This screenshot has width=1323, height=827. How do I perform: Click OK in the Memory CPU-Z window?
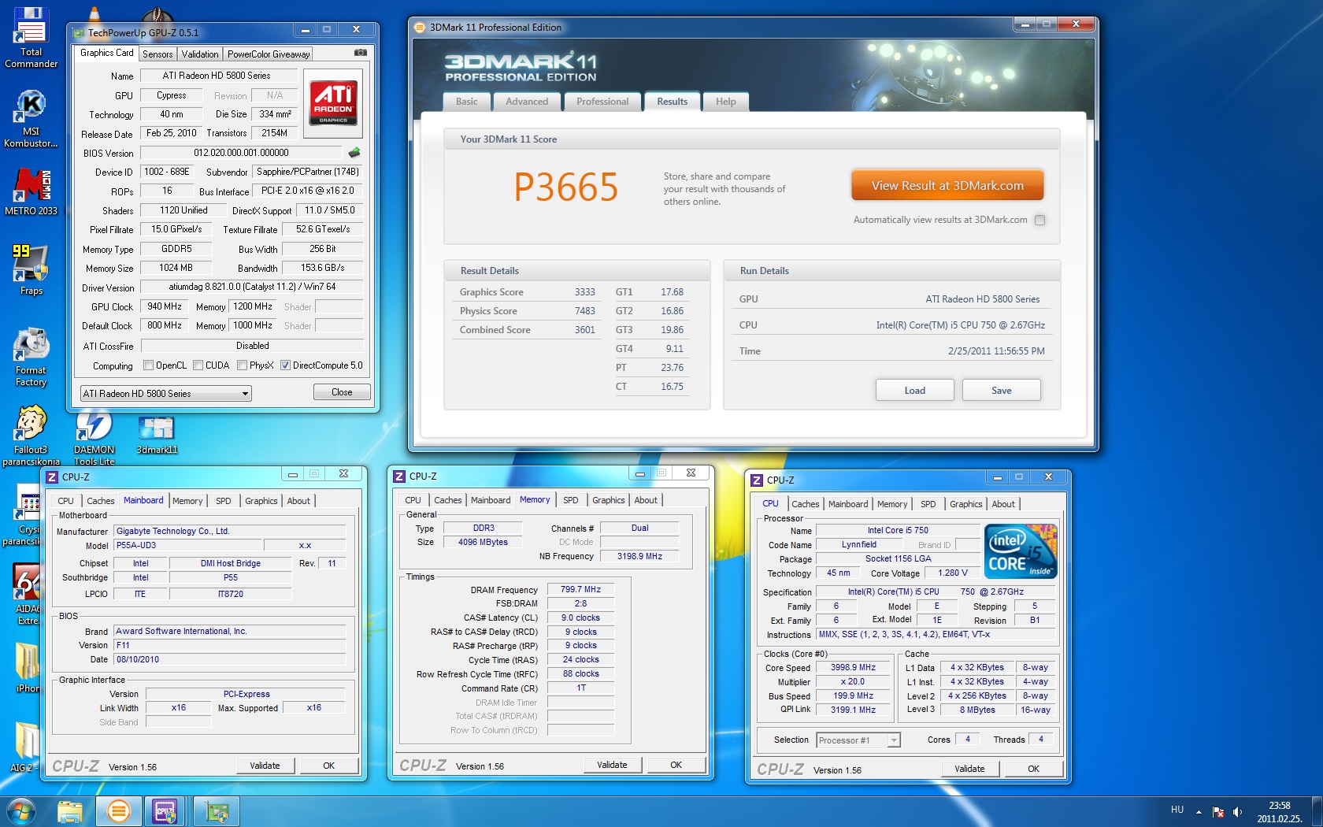pos(676,765)
